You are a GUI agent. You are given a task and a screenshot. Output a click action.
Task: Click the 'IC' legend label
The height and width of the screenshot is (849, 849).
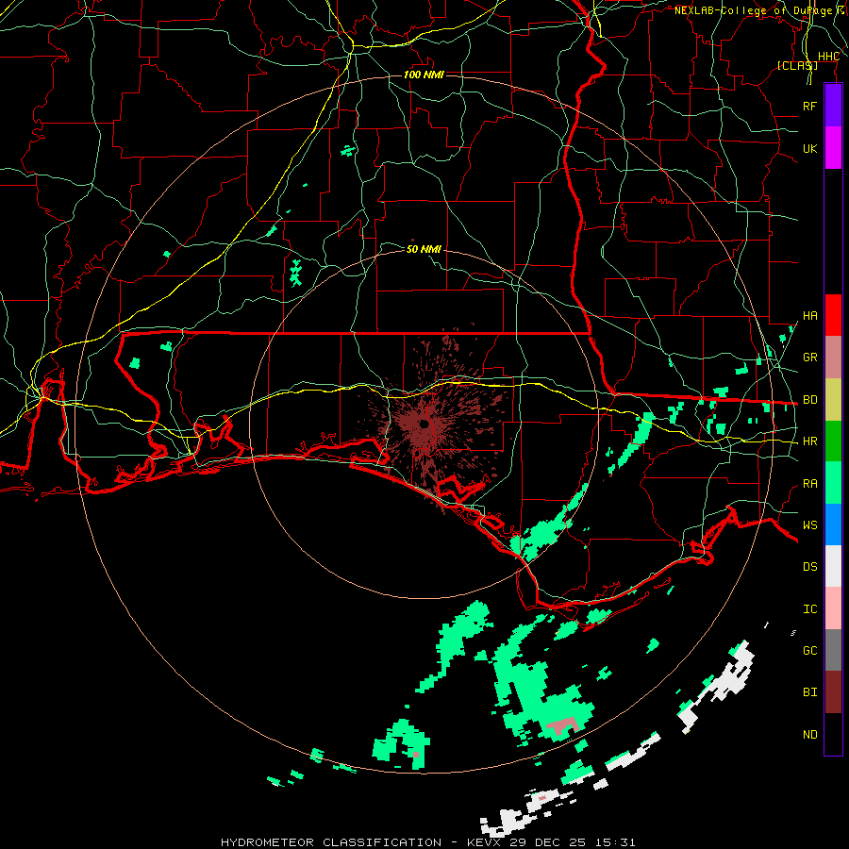[x=809, y=609]
